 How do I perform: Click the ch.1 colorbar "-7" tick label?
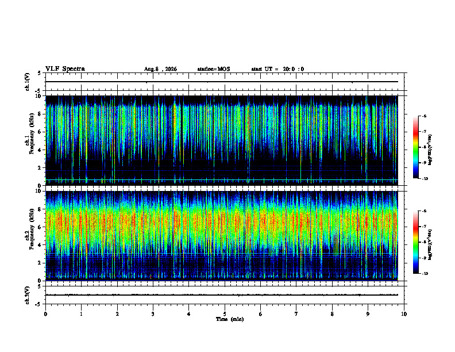coord(424,132)
